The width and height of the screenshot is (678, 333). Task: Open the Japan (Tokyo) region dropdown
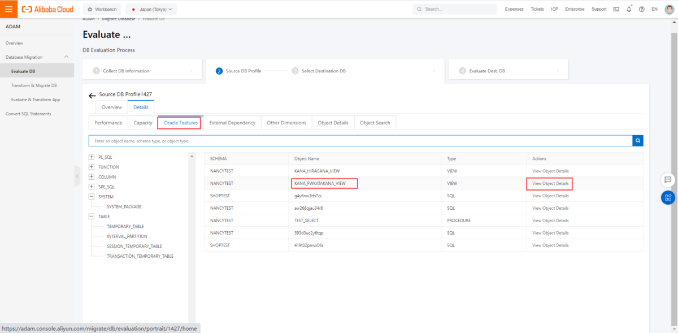(x=151, y=9)
